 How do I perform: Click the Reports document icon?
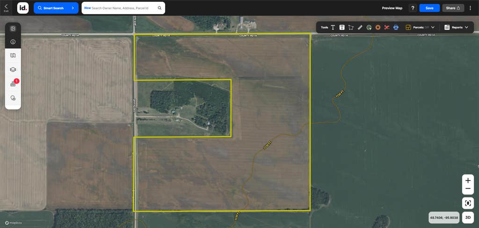click(447, 28)
